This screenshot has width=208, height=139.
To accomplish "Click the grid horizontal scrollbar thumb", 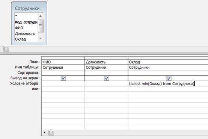I will point(51,132).
